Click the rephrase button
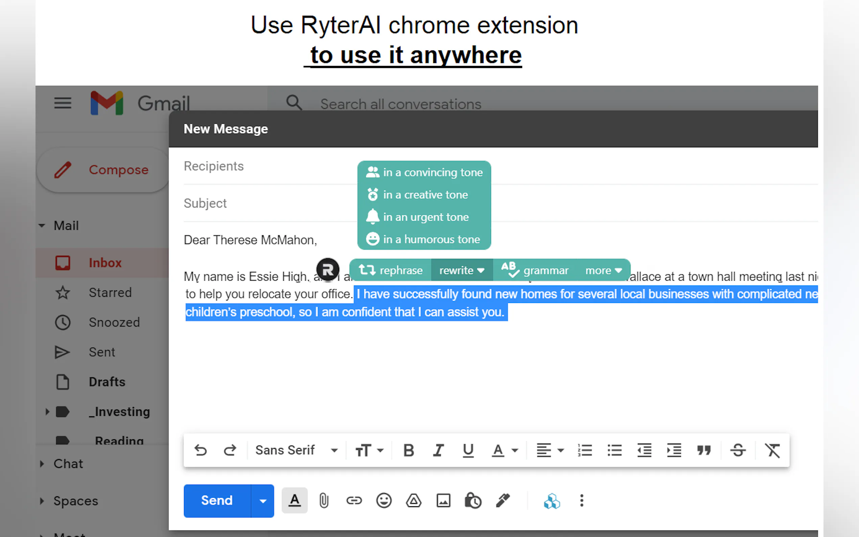 tap(391, 271)
